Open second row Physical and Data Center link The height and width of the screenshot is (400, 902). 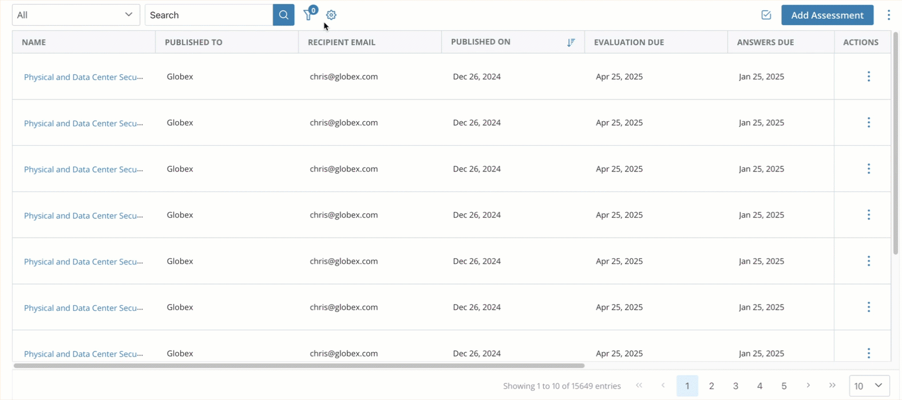[84, 123]
